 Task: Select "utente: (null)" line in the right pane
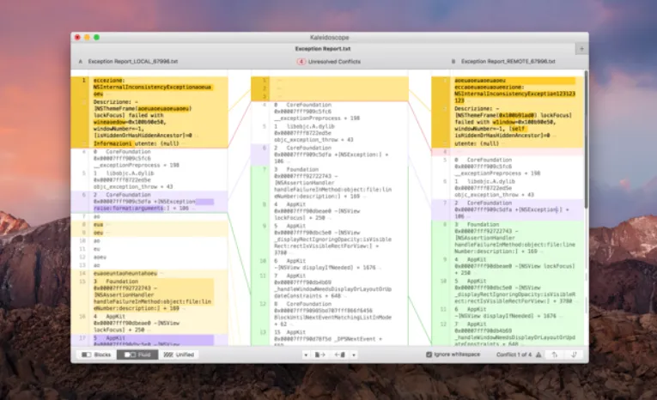[477, 143]
